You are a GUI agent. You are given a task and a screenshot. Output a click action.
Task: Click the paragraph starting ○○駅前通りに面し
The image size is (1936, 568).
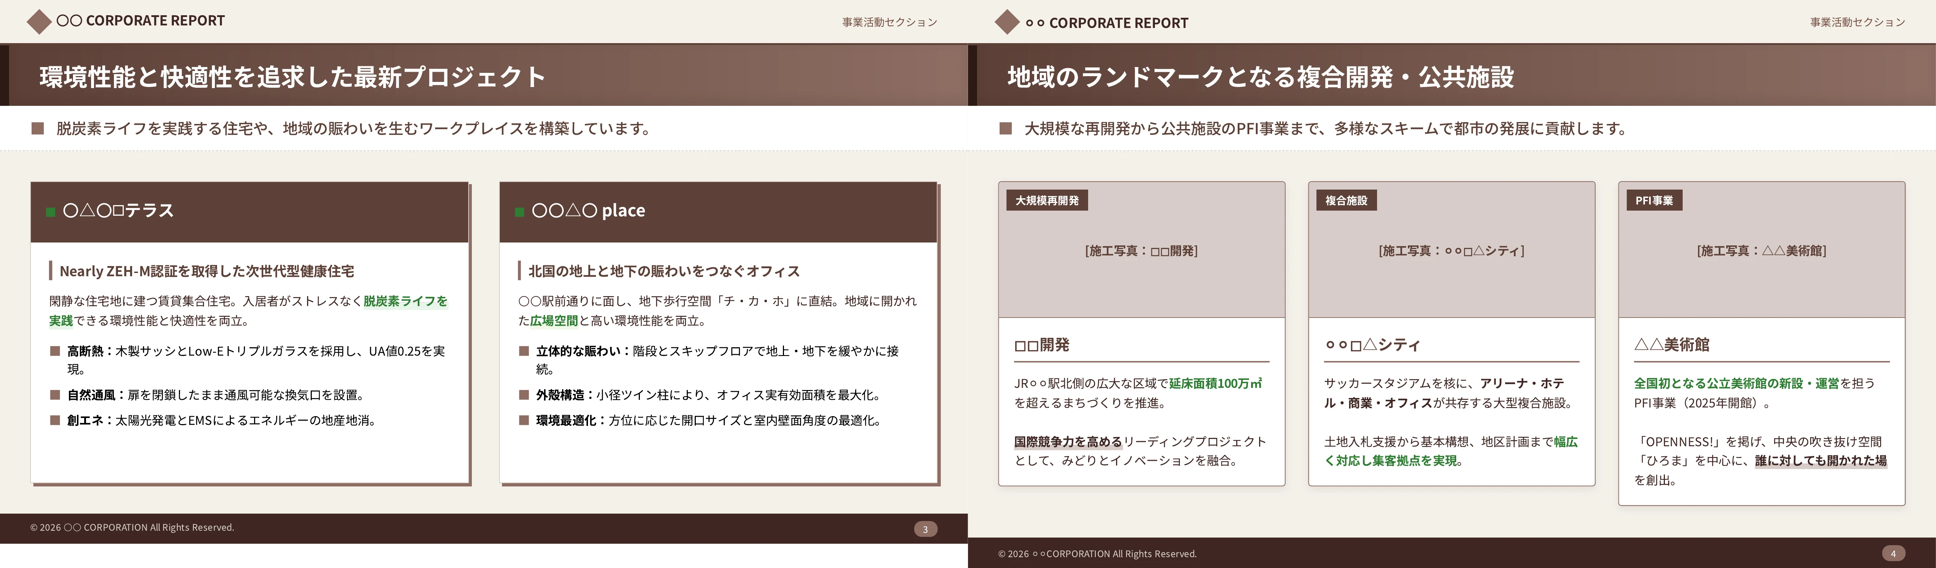(x=718, y=311)
